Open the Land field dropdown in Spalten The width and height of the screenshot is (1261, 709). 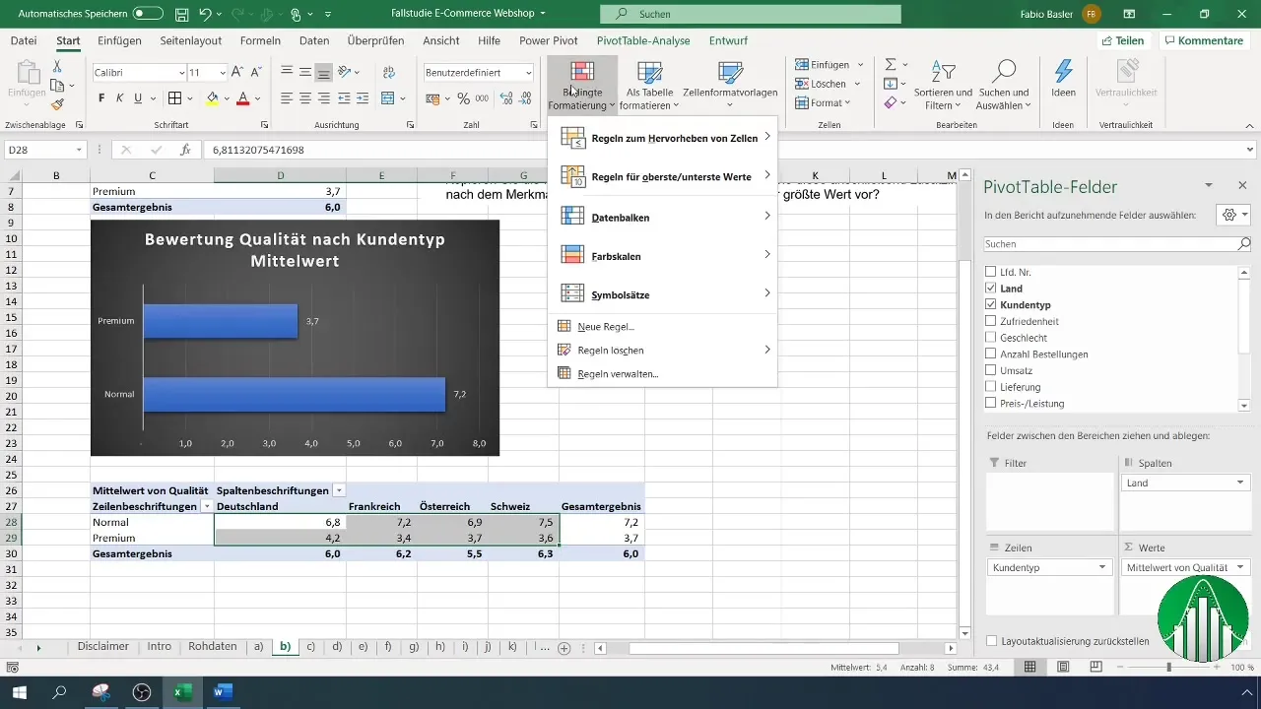(1239, 483)
